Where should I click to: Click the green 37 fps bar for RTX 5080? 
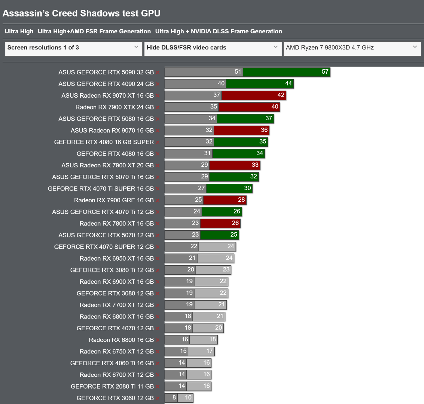(x=245, y=119)
